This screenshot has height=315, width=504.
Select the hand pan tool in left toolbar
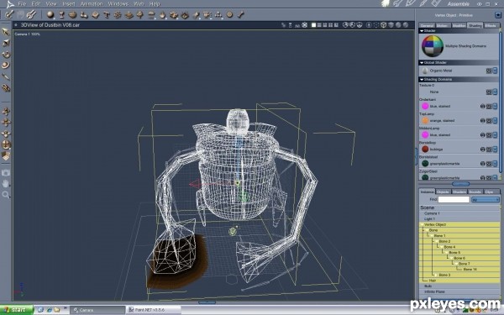(x=6, y=183)
